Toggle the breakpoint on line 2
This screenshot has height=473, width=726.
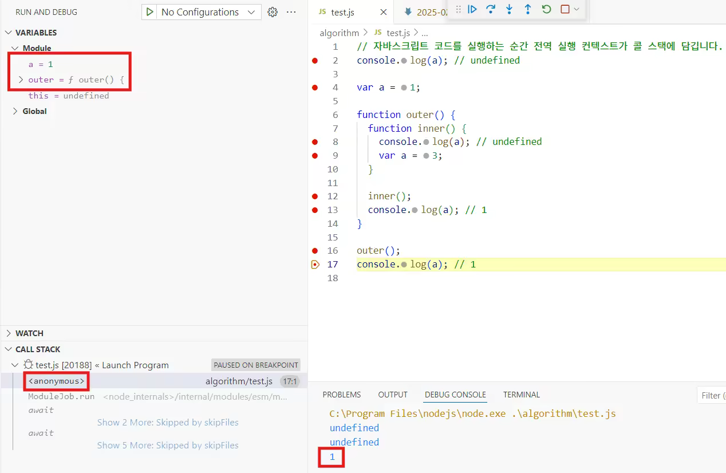(314, 61)
